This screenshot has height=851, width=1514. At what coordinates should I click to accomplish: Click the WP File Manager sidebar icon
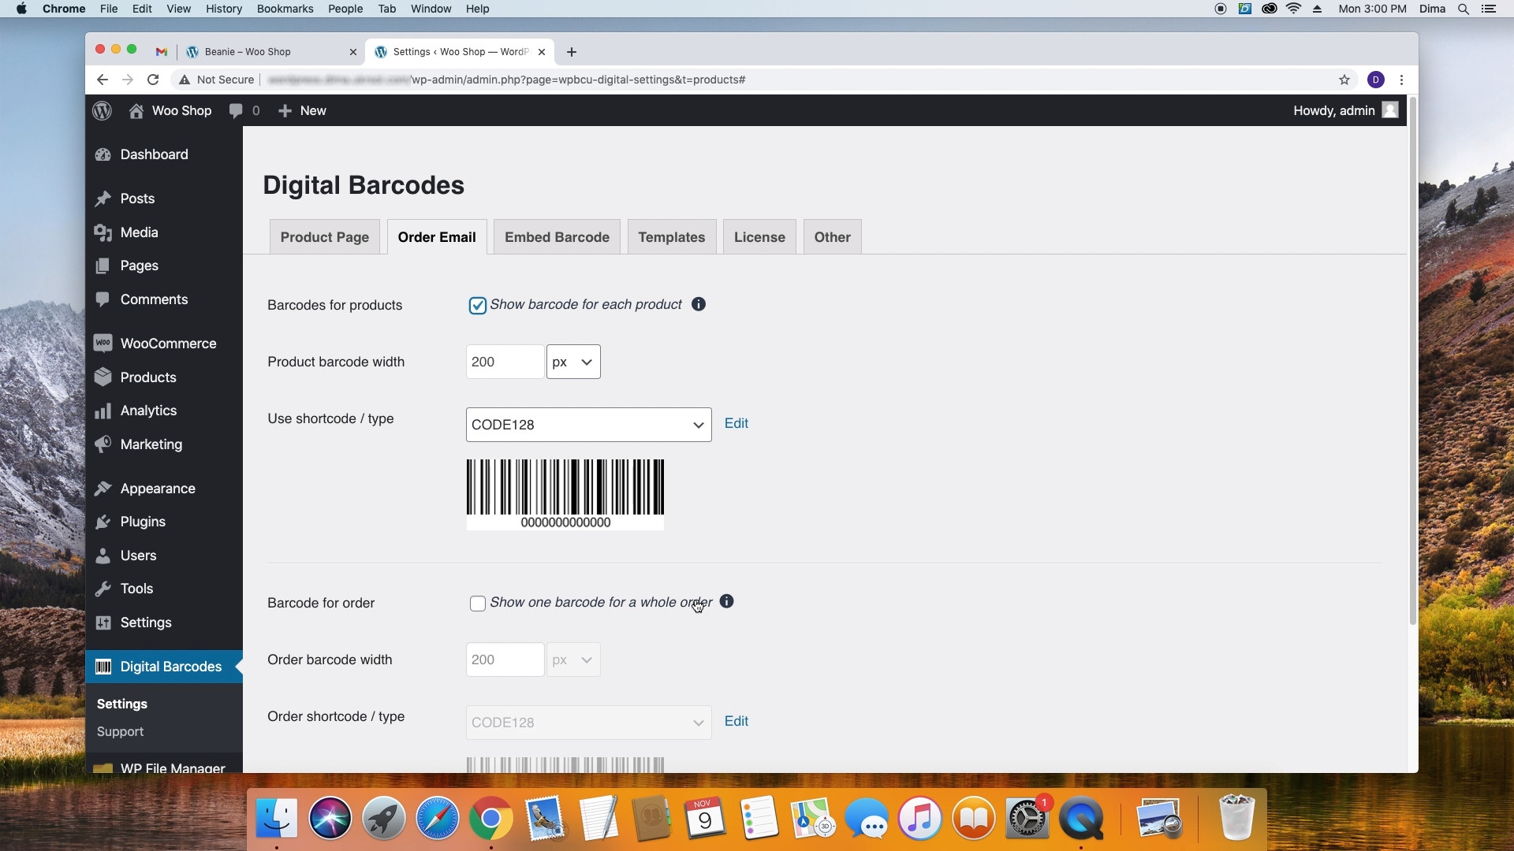pyautogui.click(x=103, y=768)
